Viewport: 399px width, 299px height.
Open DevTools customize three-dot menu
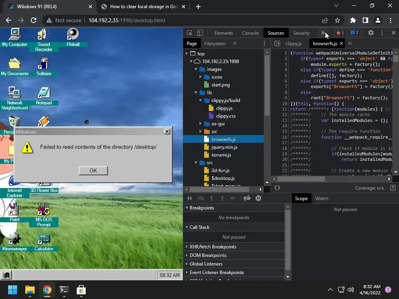point(382,33)
